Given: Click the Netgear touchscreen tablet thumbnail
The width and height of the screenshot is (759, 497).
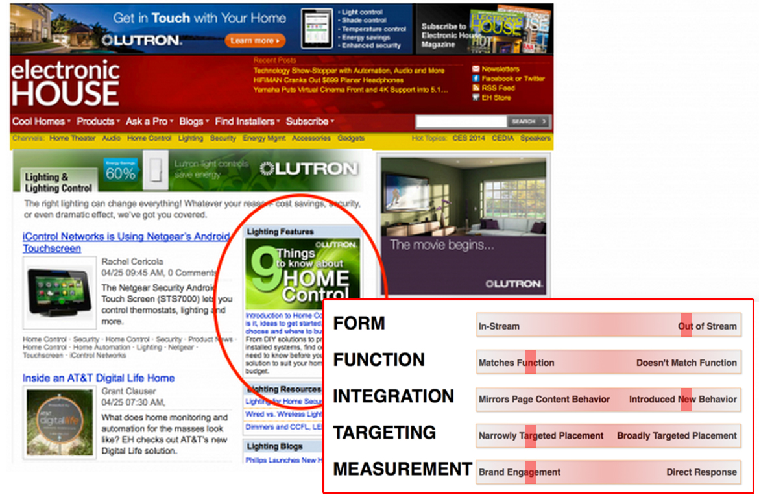Looking at the screenshot, I should coord(60,293).
